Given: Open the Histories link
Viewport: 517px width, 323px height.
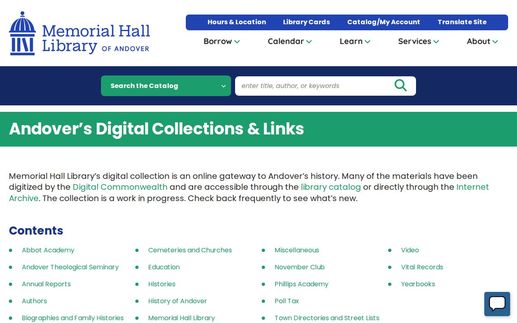Looking at the screenshot, I should [162, 284].
